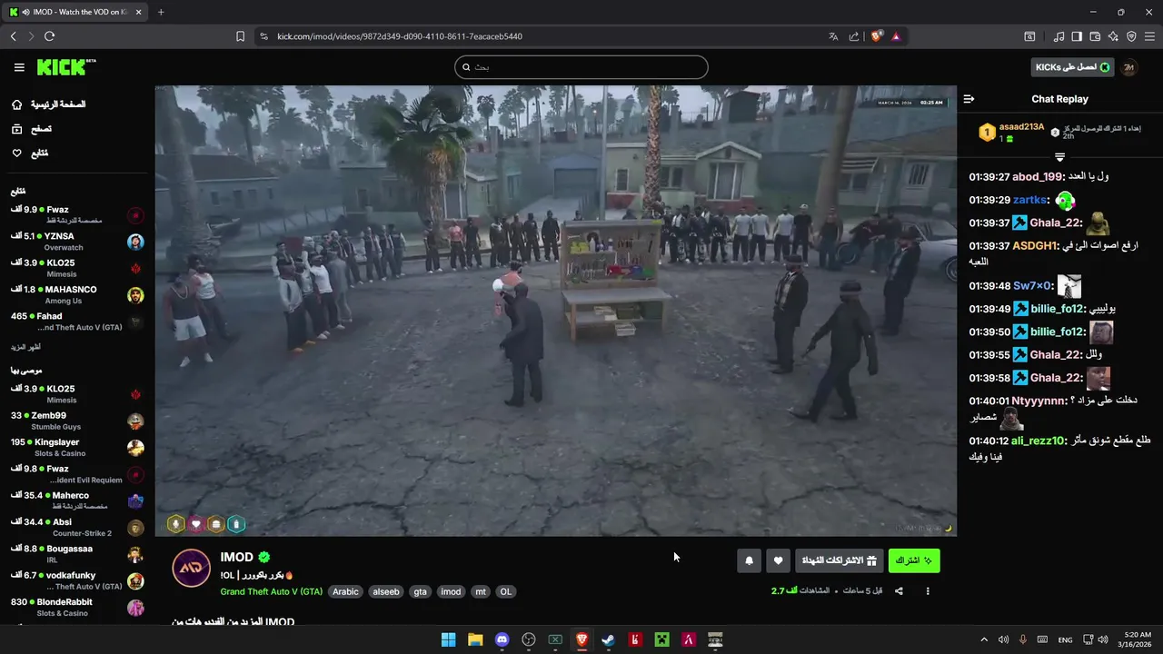Open the following heart sidebar icon
This screenshot has width=1163, height=654.
[x=16, y=154]
